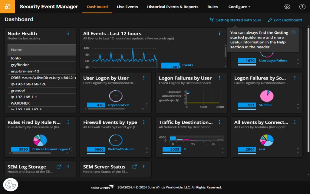Viewport: 310px width, 194px height.
Task: Open SEM Server Status widget menu
Action: pyautogui.click(x=144, y=167)
